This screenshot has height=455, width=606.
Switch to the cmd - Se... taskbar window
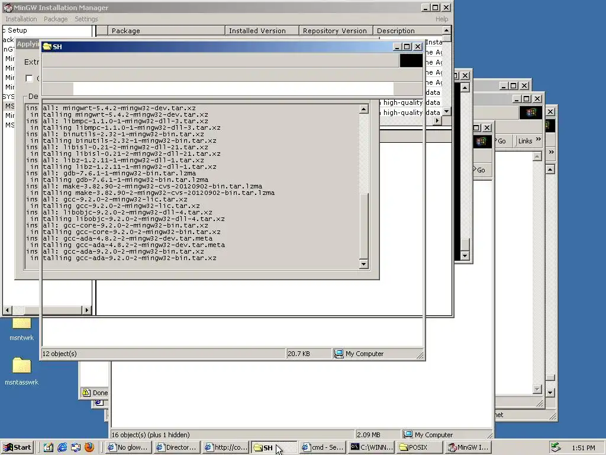click(323, 447)
